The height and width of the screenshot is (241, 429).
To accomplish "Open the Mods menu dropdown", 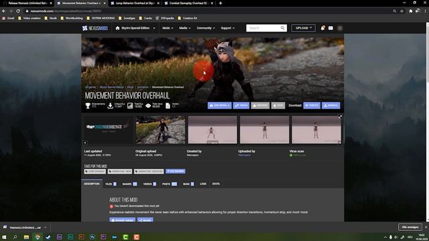I will tap(168, 28).
